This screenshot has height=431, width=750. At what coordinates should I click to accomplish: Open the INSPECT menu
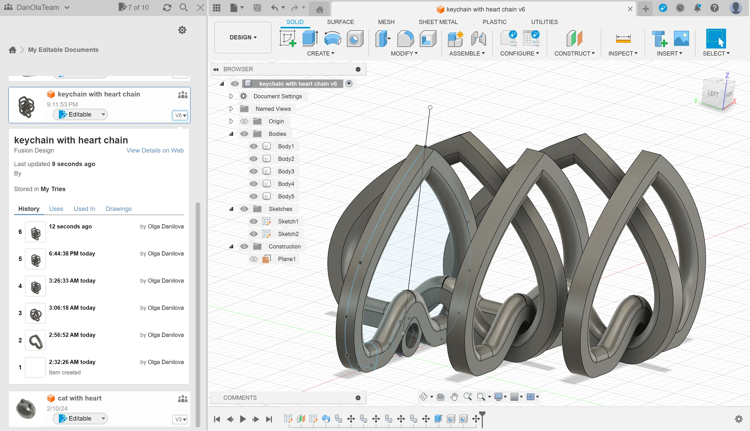tap(623, 53)
